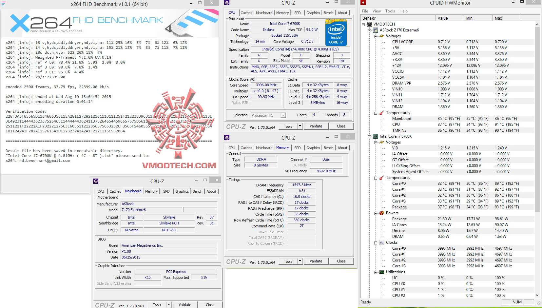Click Close button in the CPU-Z Mainboard tab window
This screenshot has width=542, height=308.
point(210,305)
